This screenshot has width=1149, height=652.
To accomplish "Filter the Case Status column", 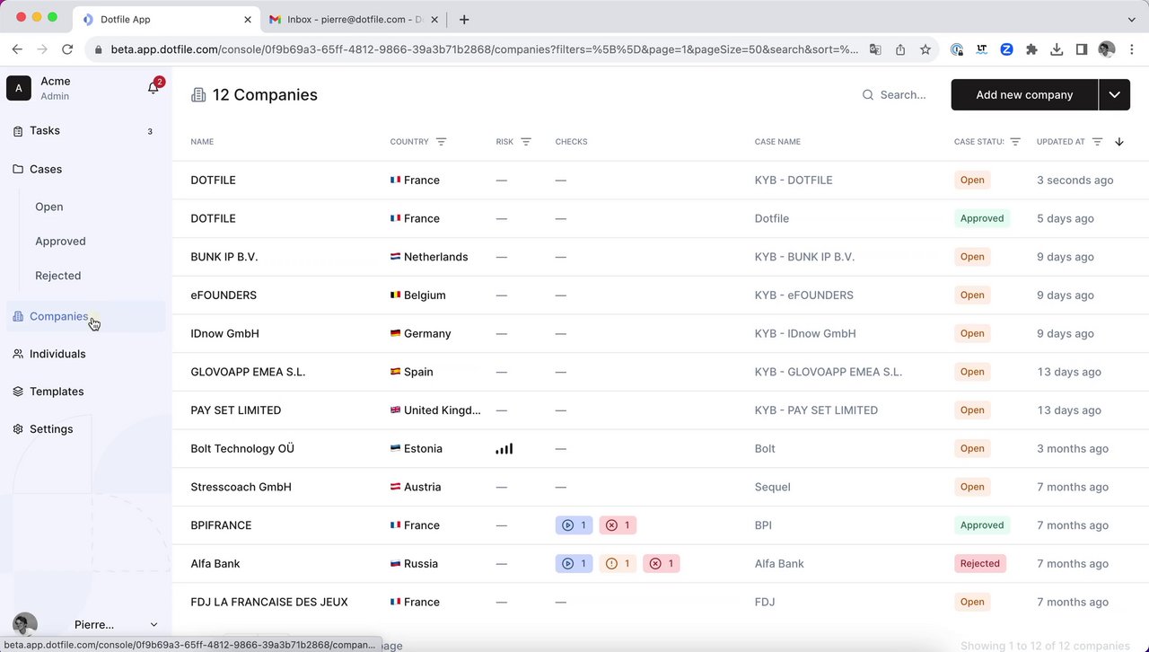I will (1015, 142).
